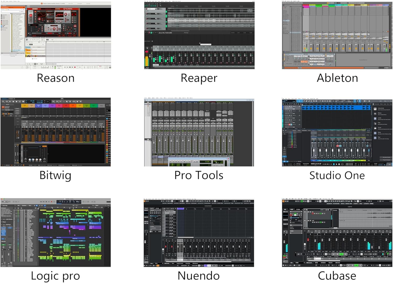Click the Show Help button in Bitwig

[8, 110]
